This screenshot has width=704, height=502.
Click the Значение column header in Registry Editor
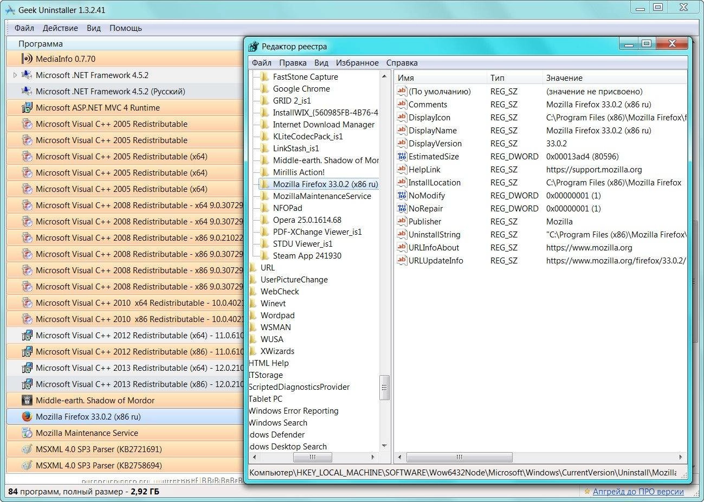click(x=615, y=78)
